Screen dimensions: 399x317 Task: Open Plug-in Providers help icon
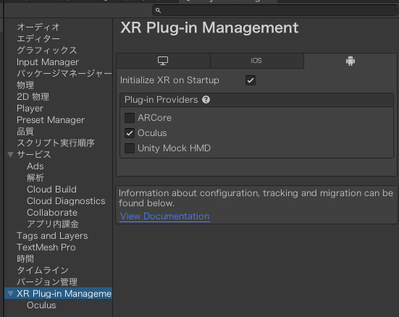(x=206, y=100)
